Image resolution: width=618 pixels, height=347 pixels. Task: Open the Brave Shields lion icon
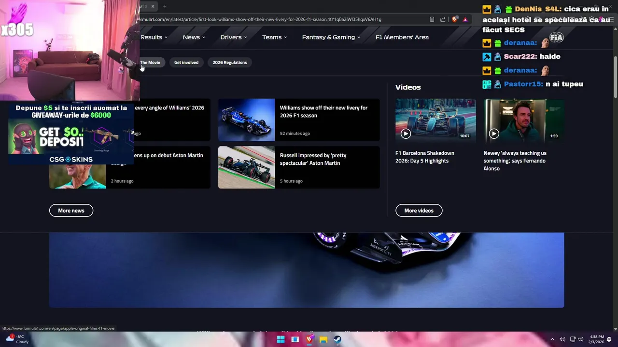click(454, 19)
